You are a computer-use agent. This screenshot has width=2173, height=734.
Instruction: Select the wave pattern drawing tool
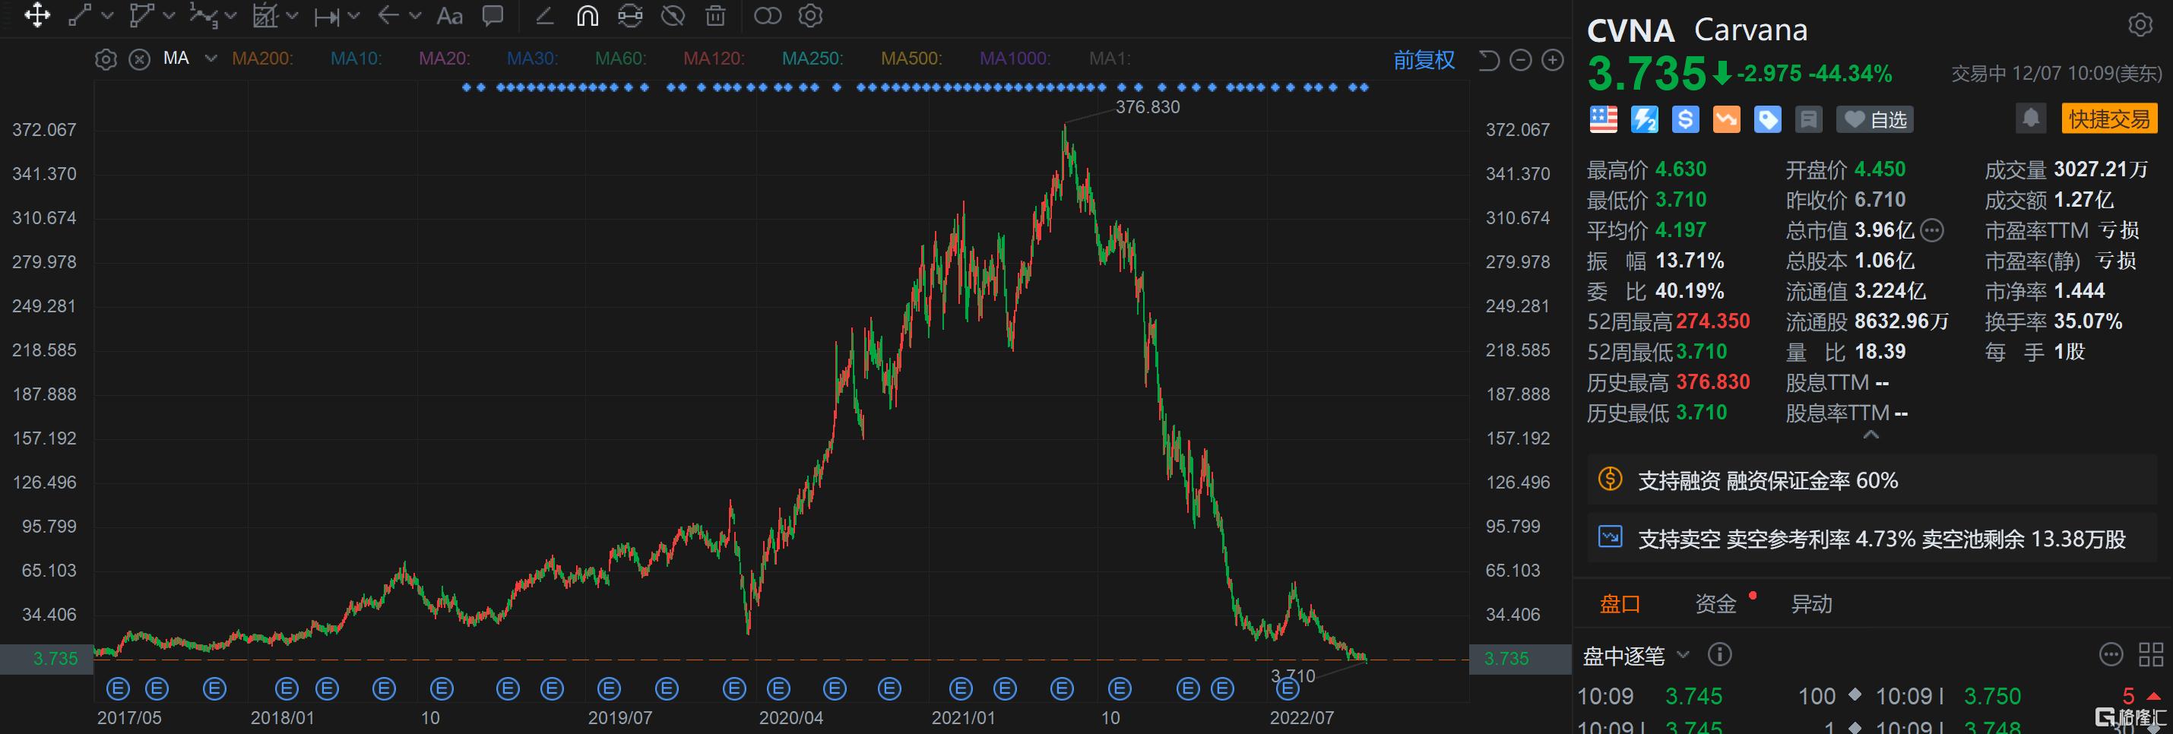tap(203, 15)
